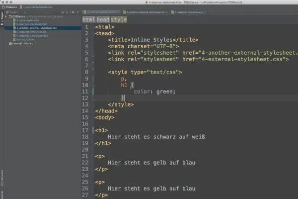Click the opening <head> tag on line 2
Viewport: 298px width, 199px height.
click(105, 33)
